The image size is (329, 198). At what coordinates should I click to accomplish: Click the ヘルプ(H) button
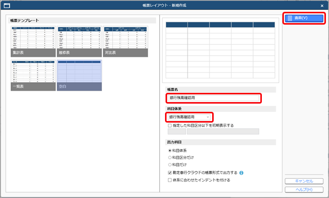tap(304, 190)
